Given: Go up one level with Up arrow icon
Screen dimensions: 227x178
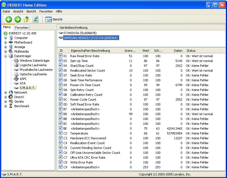Looking at the screenshot, I should coord(27,19).
